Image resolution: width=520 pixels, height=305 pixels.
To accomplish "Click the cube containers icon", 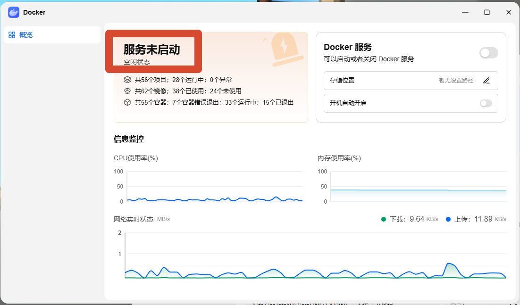I will 127,102.
